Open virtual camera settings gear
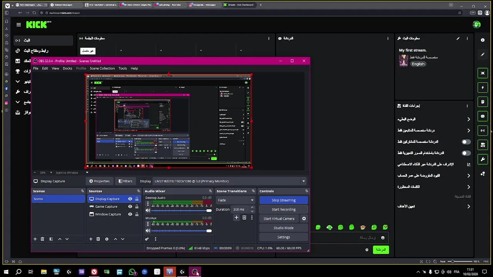The height and width of the screenshot is (277, 493). [304, 219]
